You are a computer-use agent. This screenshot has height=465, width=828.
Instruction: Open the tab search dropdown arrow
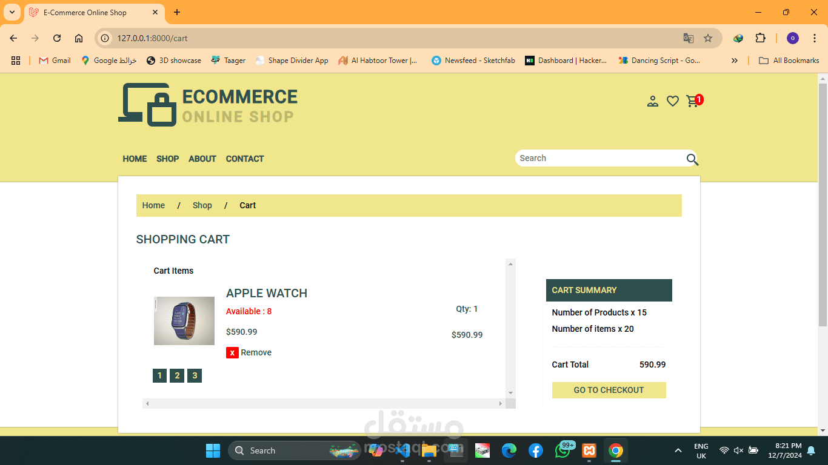coord(12,12)
